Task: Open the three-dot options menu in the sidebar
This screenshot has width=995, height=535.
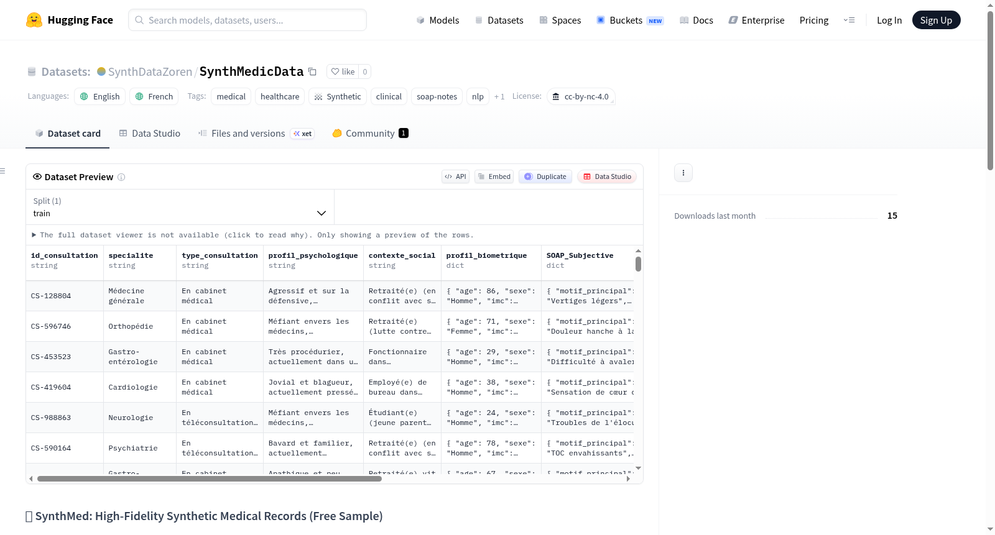Action: [683, 173]
